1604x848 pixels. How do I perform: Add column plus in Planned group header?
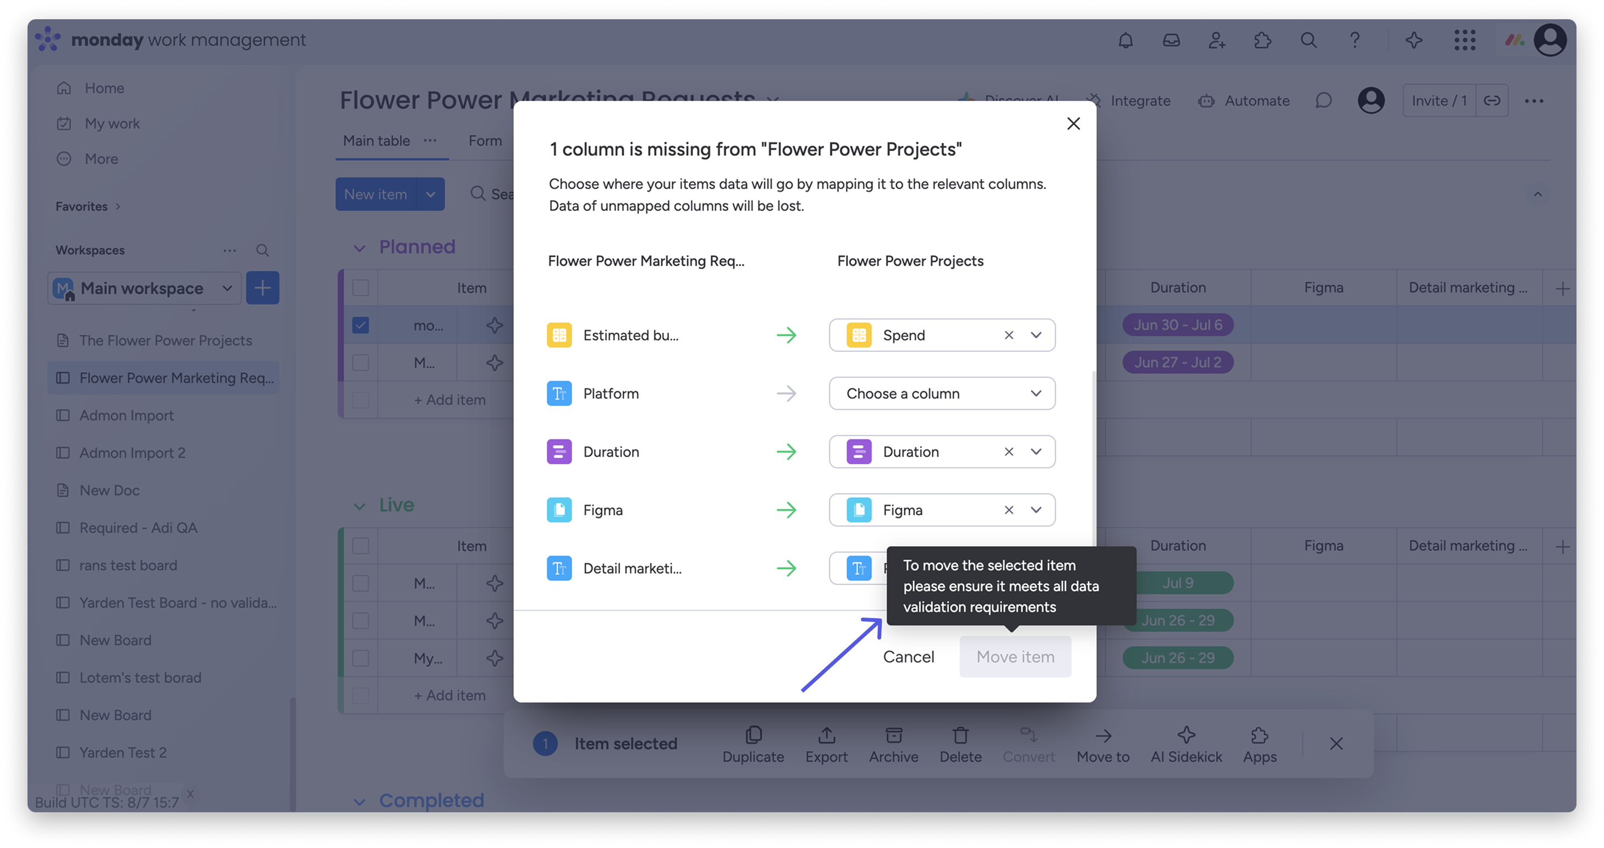pos(1562,288)
